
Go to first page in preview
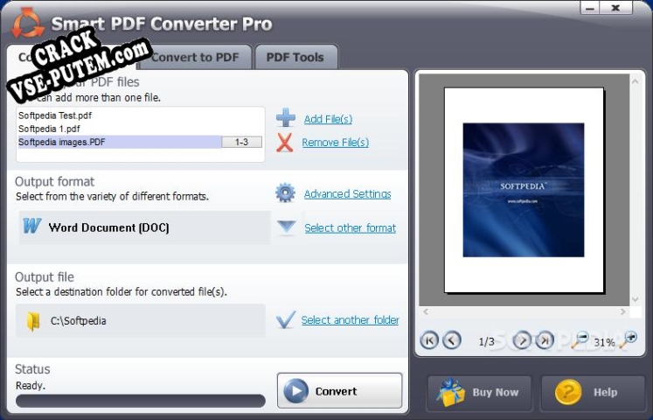(x=429, y=340)
